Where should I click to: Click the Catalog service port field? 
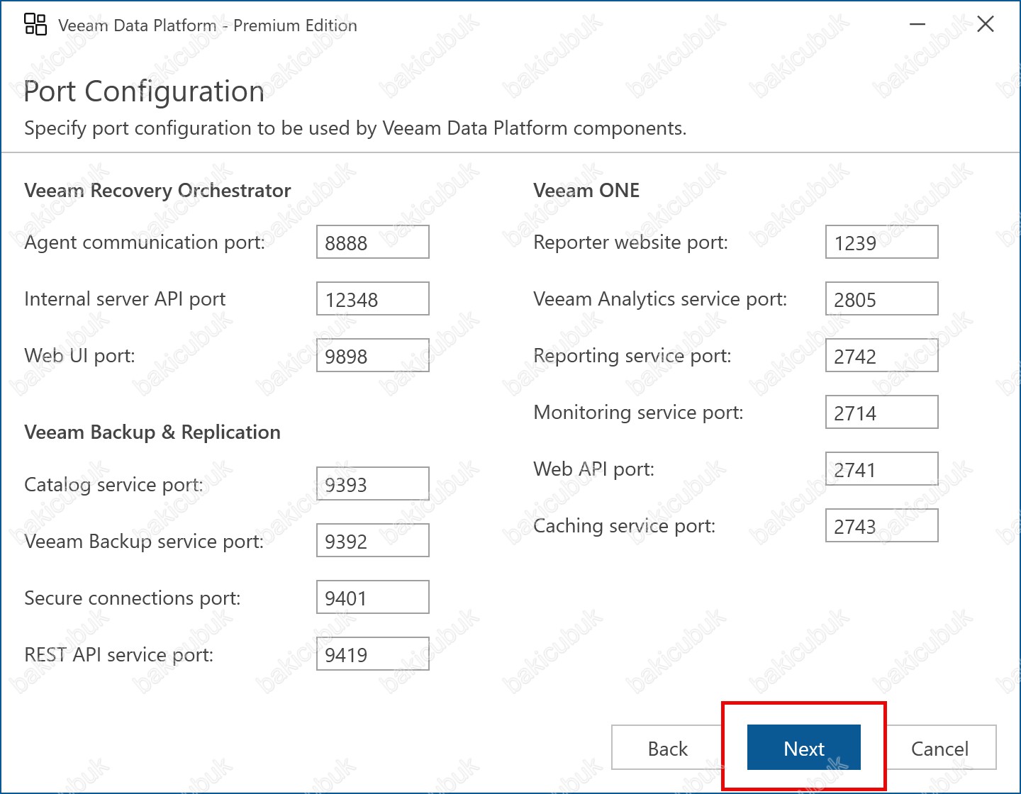(x=372, y=484)
